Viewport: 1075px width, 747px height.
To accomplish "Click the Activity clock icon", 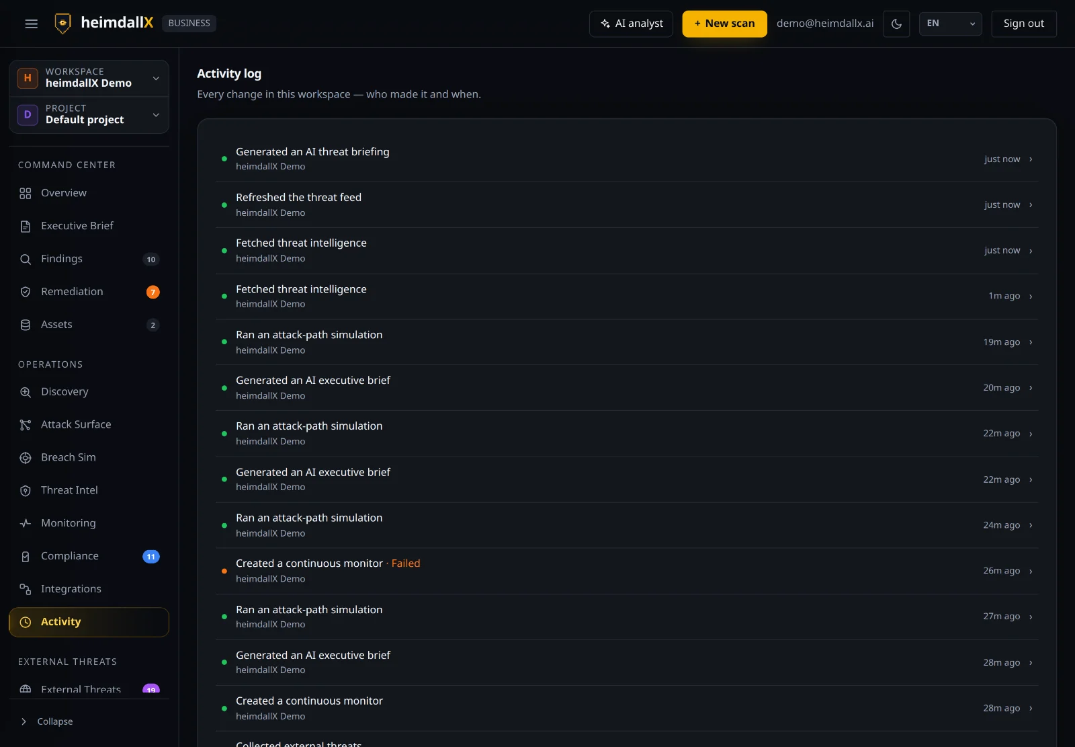I will click(26, 622).
